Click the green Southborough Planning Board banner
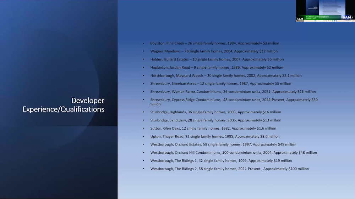Screen dimensions: 355x199 tap(318, 17)
